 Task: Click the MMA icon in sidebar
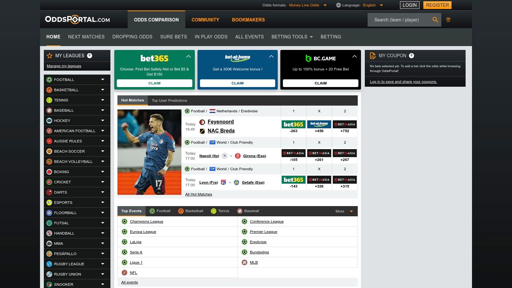49,244
